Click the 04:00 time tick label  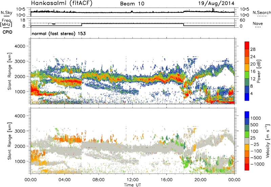[x=65, y=180]
